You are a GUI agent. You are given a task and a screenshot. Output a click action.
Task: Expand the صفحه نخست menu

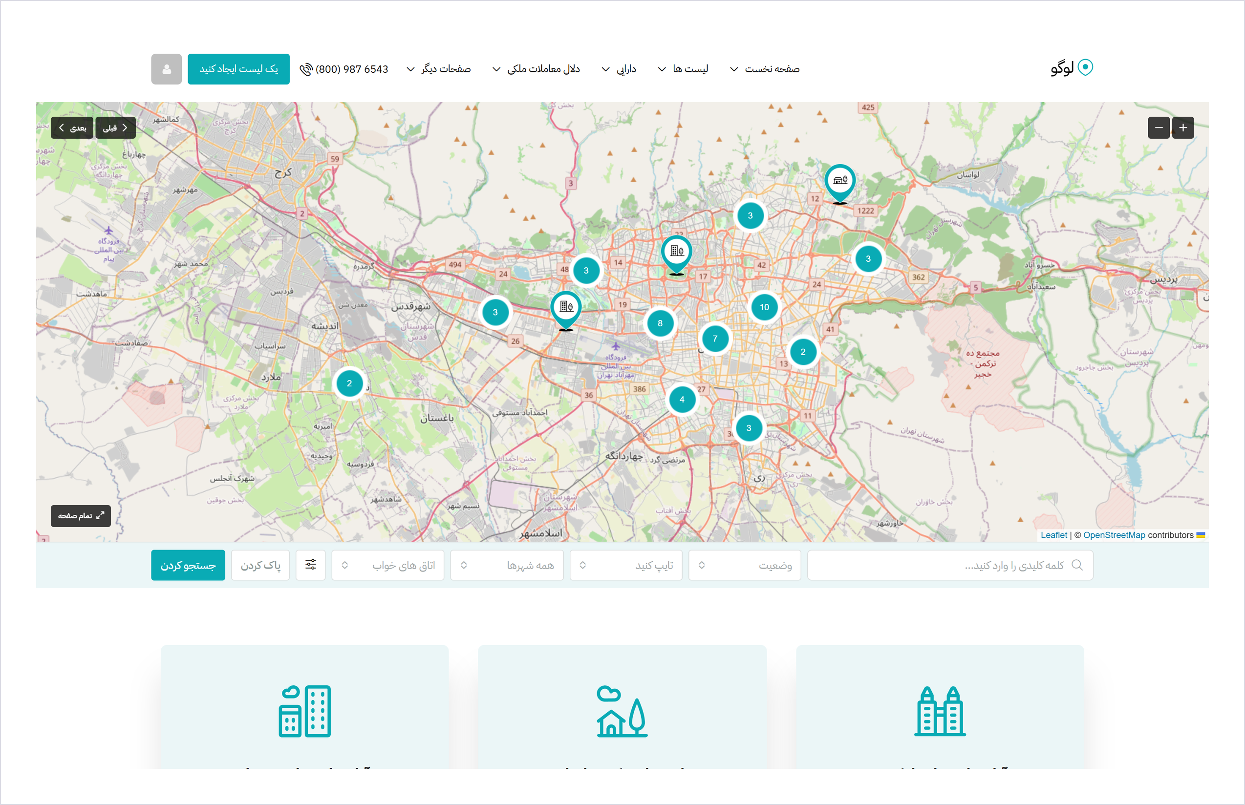(765, 69)
